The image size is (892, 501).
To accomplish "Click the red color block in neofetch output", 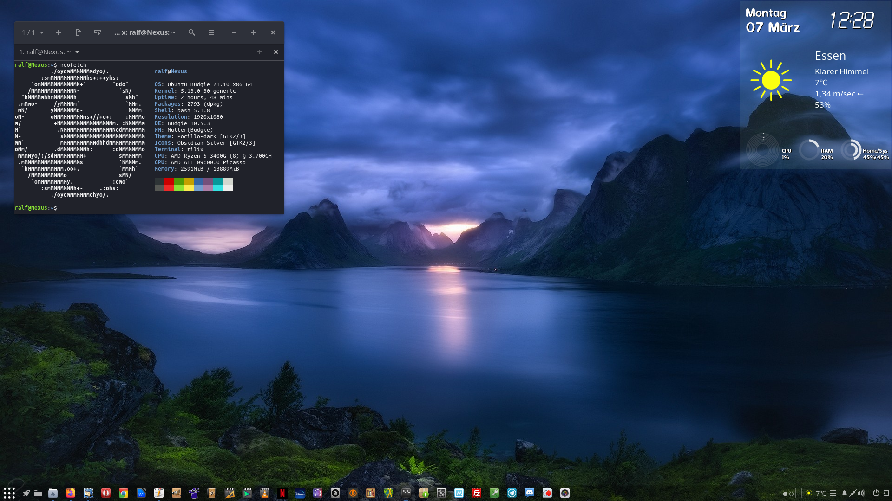I will [x=169, y=185].
